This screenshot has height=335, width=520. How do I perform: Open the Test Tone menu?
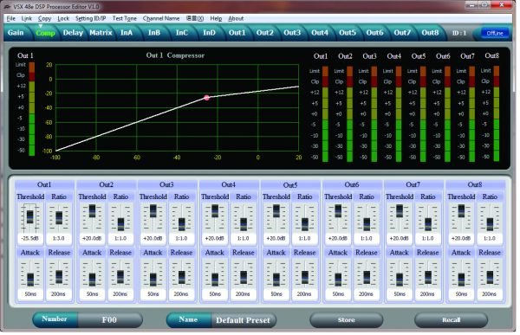(124, 18)
